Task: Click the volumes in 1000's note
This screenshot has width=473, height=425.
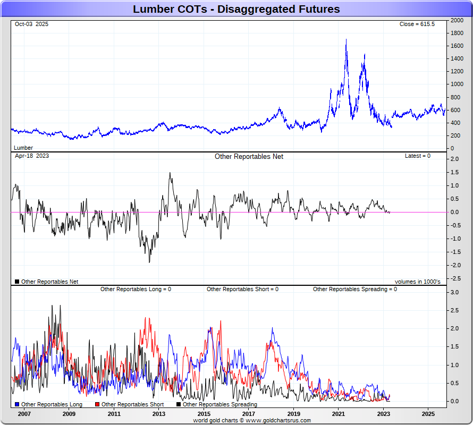Action: [417, 282]
